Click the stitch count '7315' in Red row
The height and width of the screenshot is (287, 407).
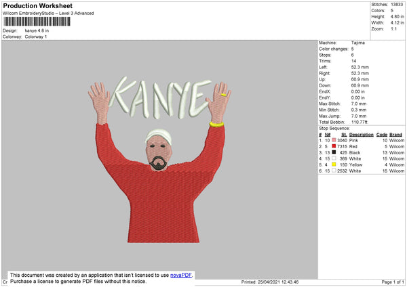[x=342, y=146]
